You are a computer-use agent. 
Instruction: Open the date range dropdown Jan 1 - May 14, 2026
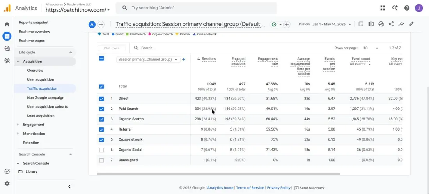(331, 24)
